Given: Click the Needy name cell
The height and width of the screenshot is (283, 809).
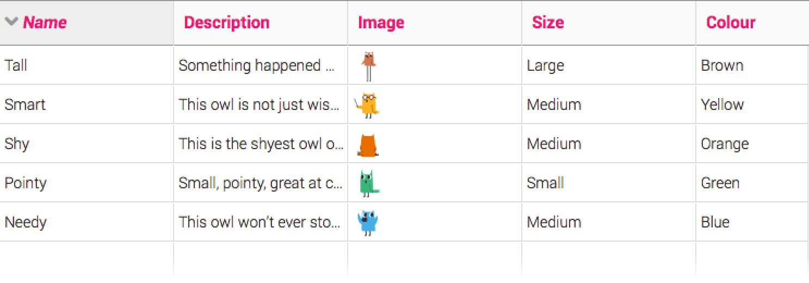Looking at the screenshot, I should [x=26, y=222].
